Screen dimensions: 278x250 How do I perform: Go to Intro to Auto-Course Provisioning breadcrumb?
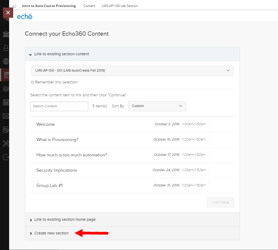pyautogui.click(x=49, y=6)
